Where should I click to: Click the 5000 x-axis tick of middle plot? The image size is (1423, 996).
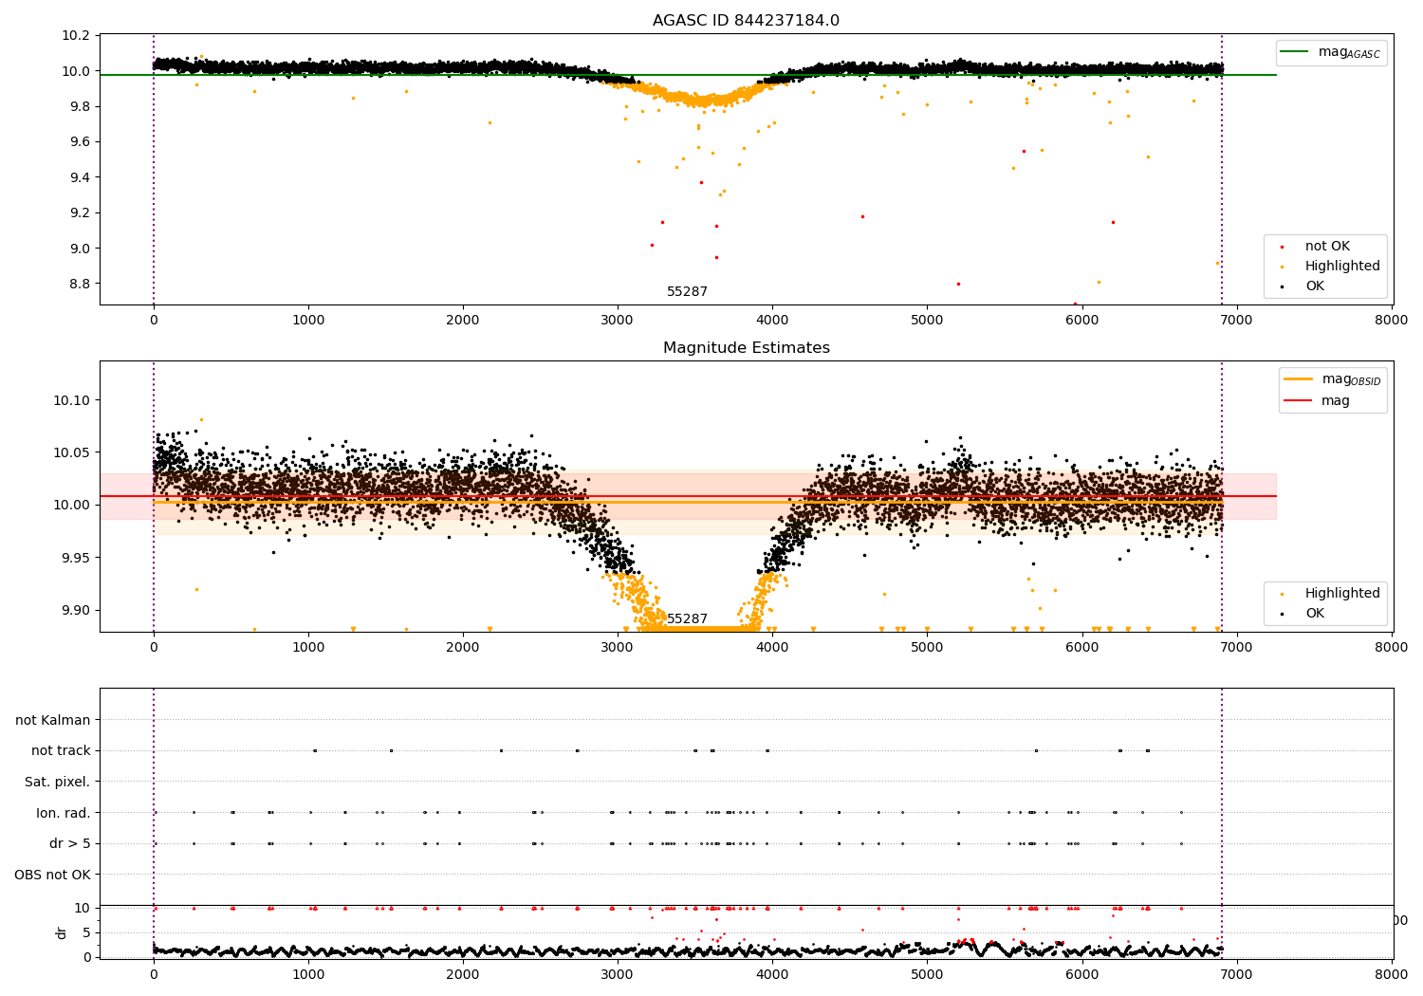click(927, 647)
